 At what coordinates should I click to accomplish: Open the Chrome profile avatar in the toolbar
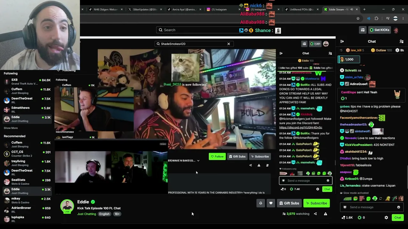click(x=396, y=18)
